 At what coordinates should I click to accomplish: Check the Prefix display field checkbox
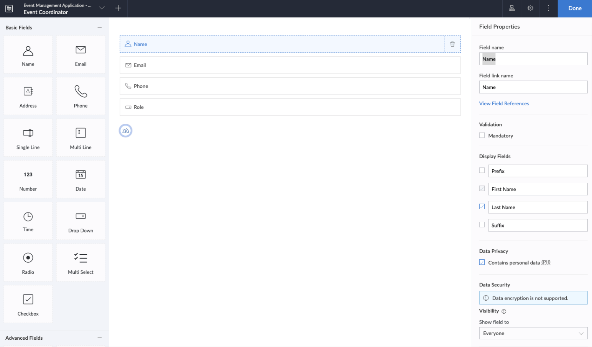[x=482, y=170]
